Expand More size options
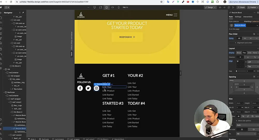Viewport: 259px width, 140px height. tap(243, 121)
